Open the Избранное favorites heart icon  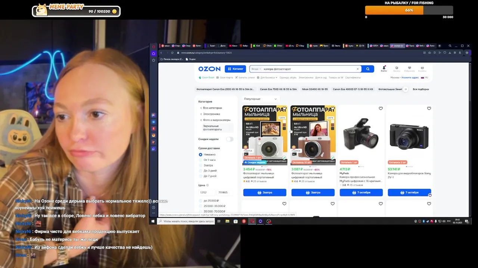(409, 69)
